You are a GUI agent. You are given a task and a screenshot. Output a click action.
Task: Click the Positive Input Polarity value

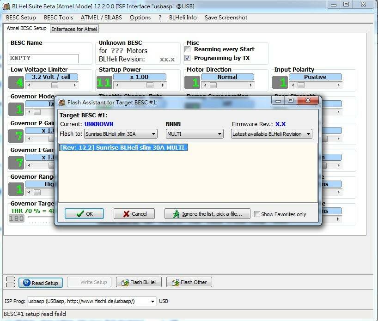pyautogui.click(x=315, y=77)
